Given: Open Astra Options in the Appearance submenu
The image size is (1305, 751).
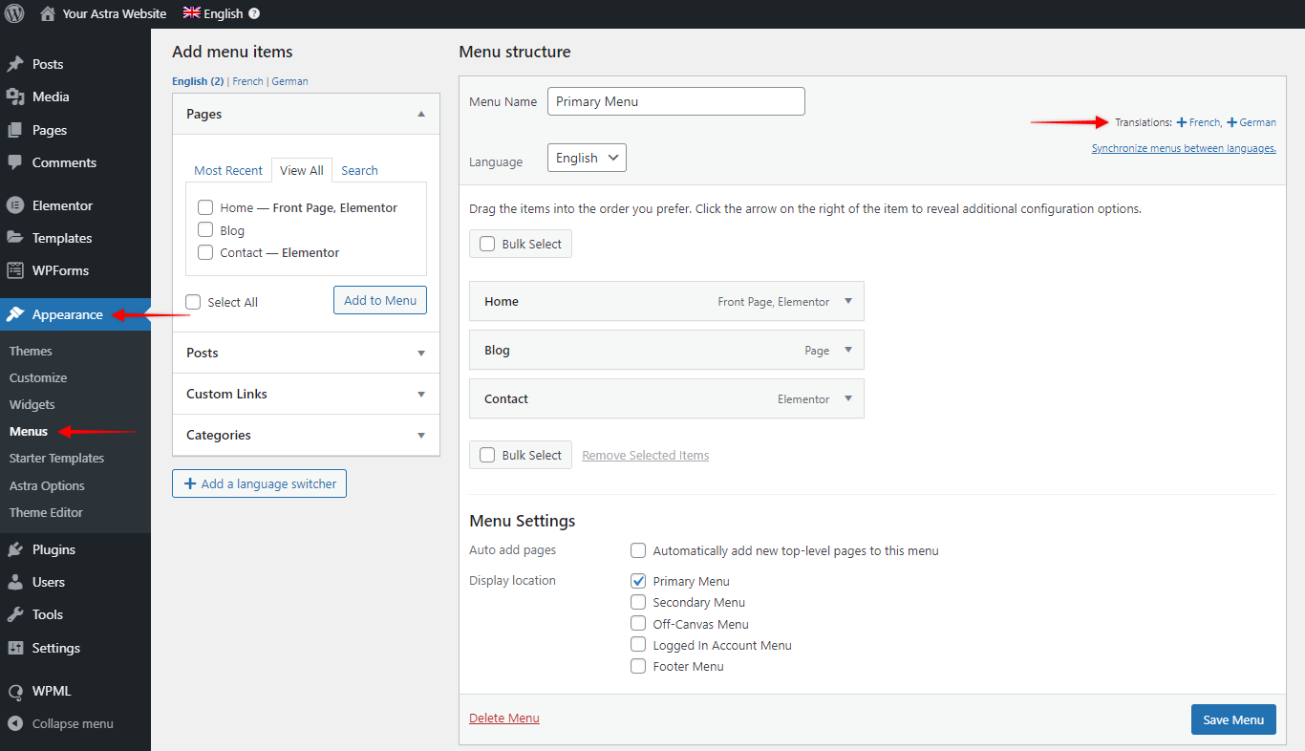Looking at the screenshot, I should 47,485.
